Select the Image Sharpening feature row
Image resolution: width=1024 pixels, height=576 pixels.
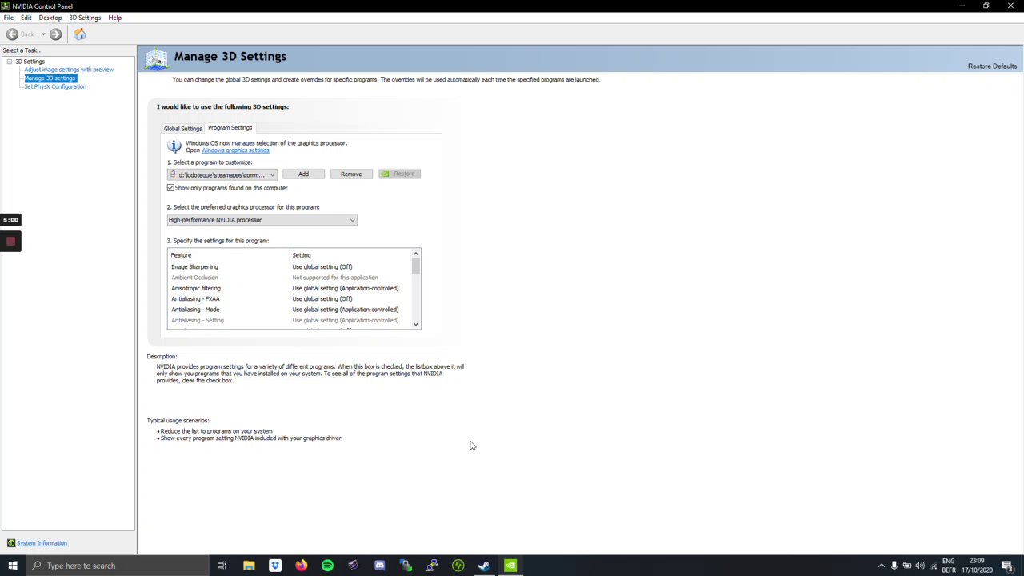289,267
